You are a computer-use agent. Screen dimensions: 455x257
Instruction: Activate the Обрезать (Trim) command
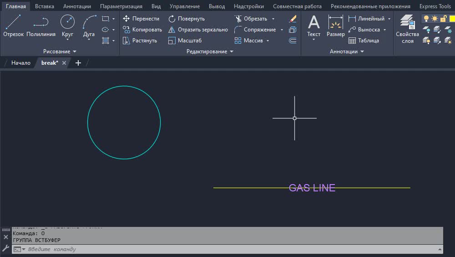(251, 19)
